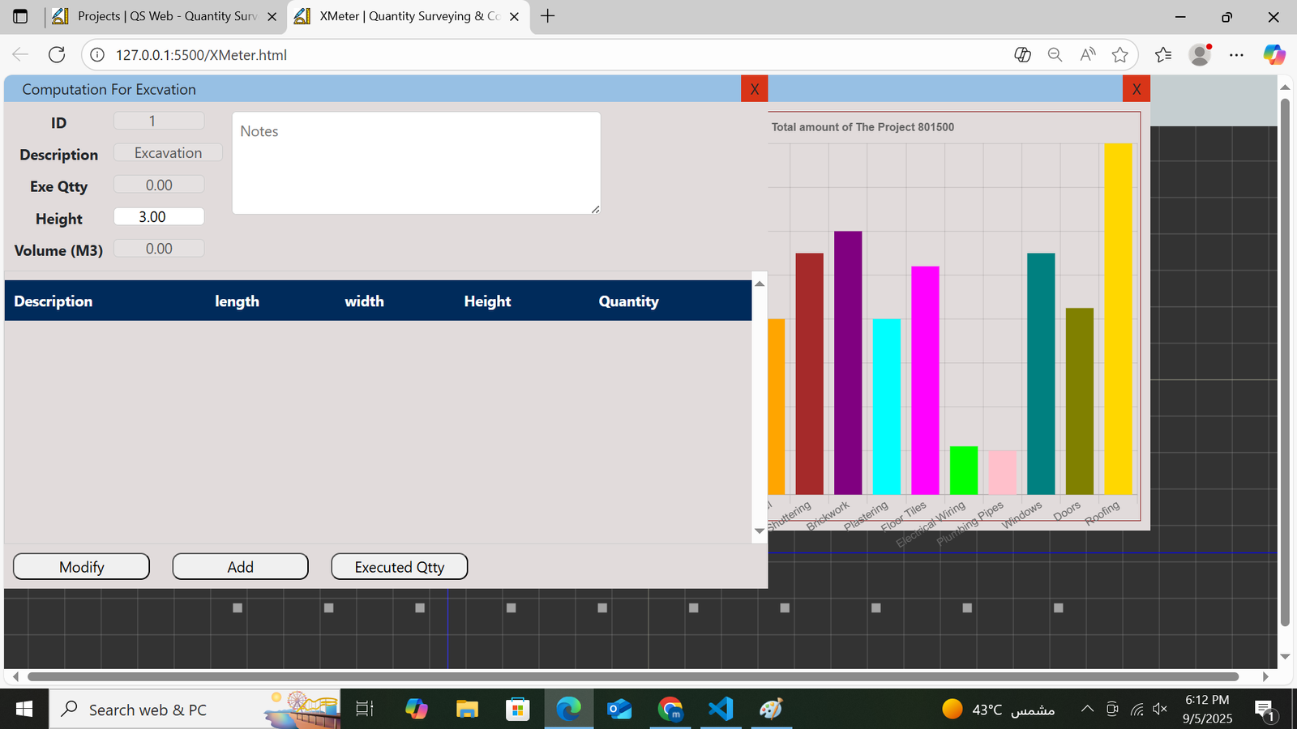1297x729 pixels.
Task: Click the browser refresh icon
Action: [57, 55]
